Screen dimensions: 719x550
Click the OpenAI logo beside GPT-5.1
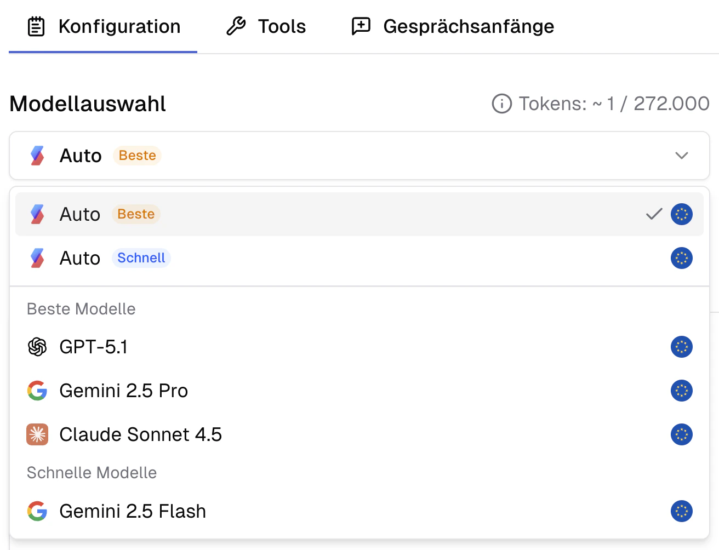tap(37, 347)
